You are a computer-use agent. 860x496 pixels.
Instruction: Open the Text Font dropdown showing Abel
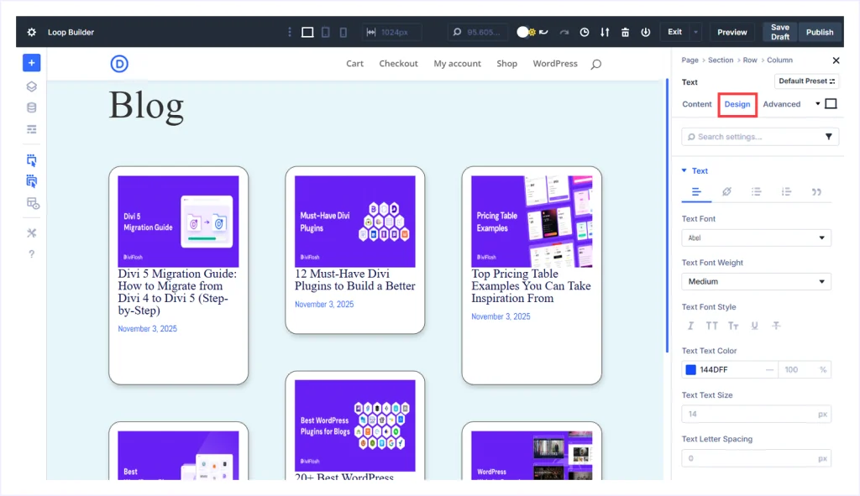coord(756,238)
